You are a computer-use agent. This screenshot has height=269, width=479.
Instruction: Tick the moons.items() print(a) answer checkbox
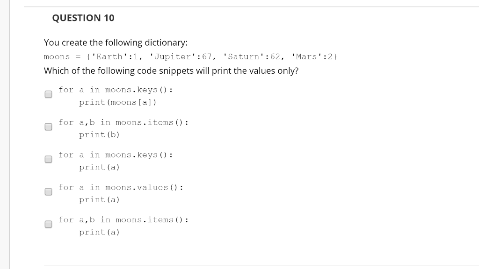[x=48, y=224]
